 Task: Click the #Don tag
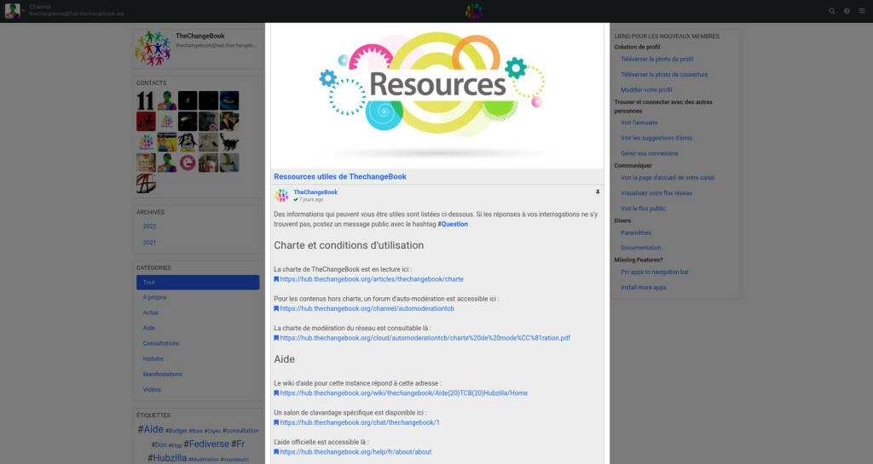159,445
